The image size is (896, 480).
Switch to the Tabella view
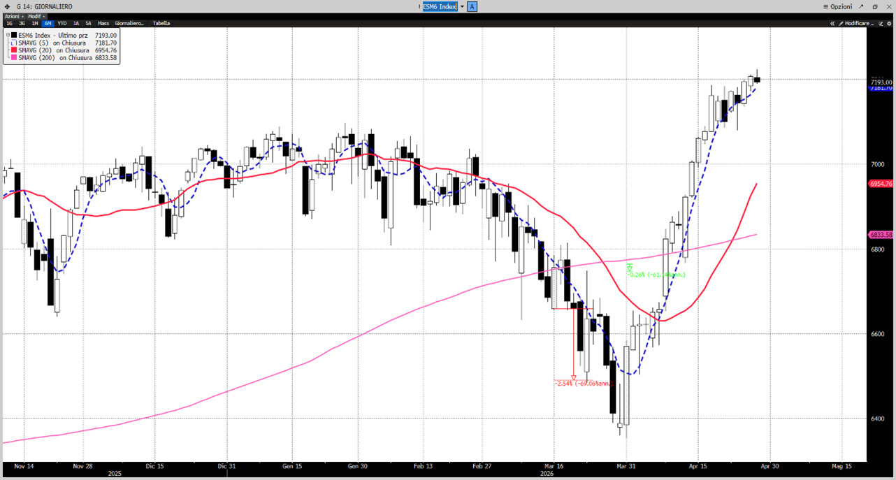point(161,23)
